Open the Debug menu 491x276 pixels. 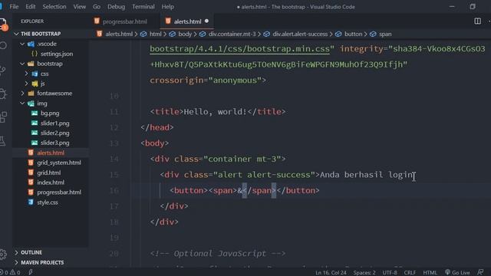pos(116,7)
